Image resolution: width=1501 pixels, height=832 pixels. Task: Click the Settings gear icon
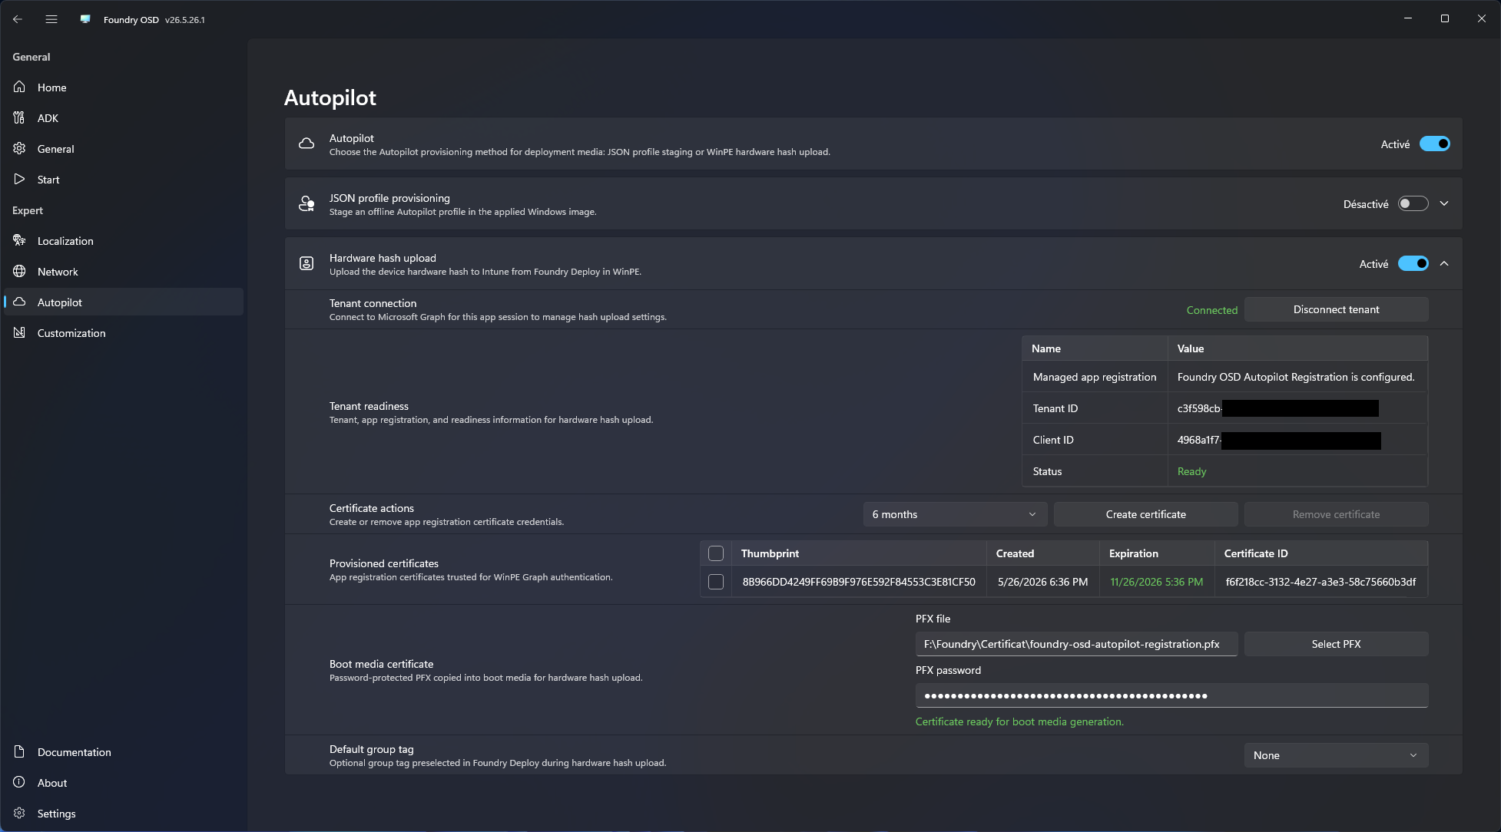20,814
